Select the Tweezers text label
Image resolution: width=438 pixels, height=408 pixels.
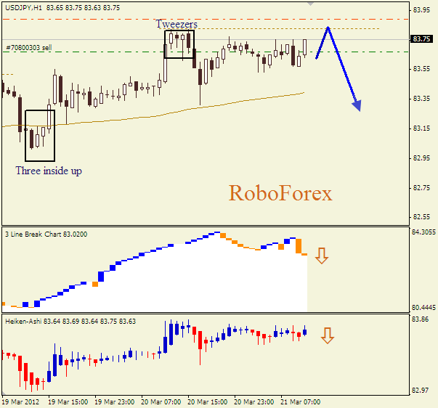click(x=177, y=24)
